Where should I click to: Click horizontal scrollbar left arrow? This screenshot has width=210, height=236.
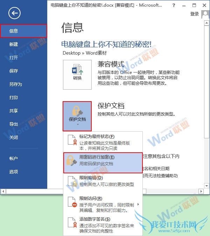pos(3,192)
